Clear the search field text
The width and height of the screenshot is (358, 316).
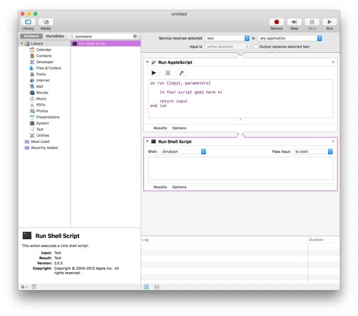(x=135, y=36)
